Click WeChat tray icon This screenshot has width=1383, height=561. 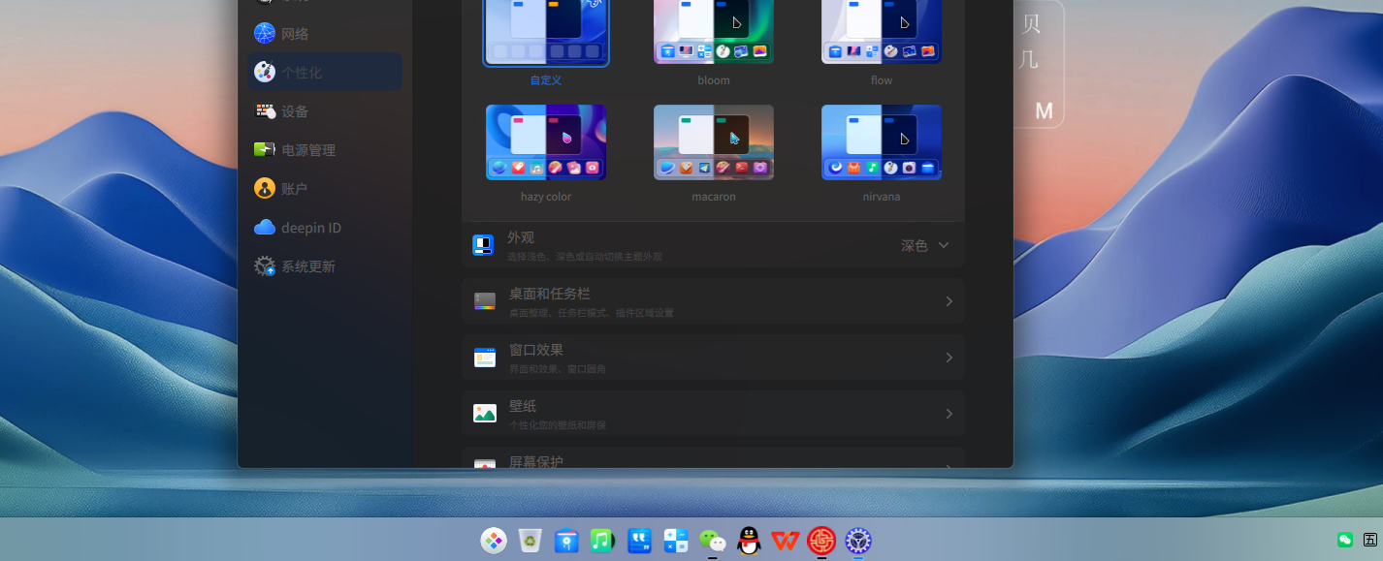coord(1345,540)
